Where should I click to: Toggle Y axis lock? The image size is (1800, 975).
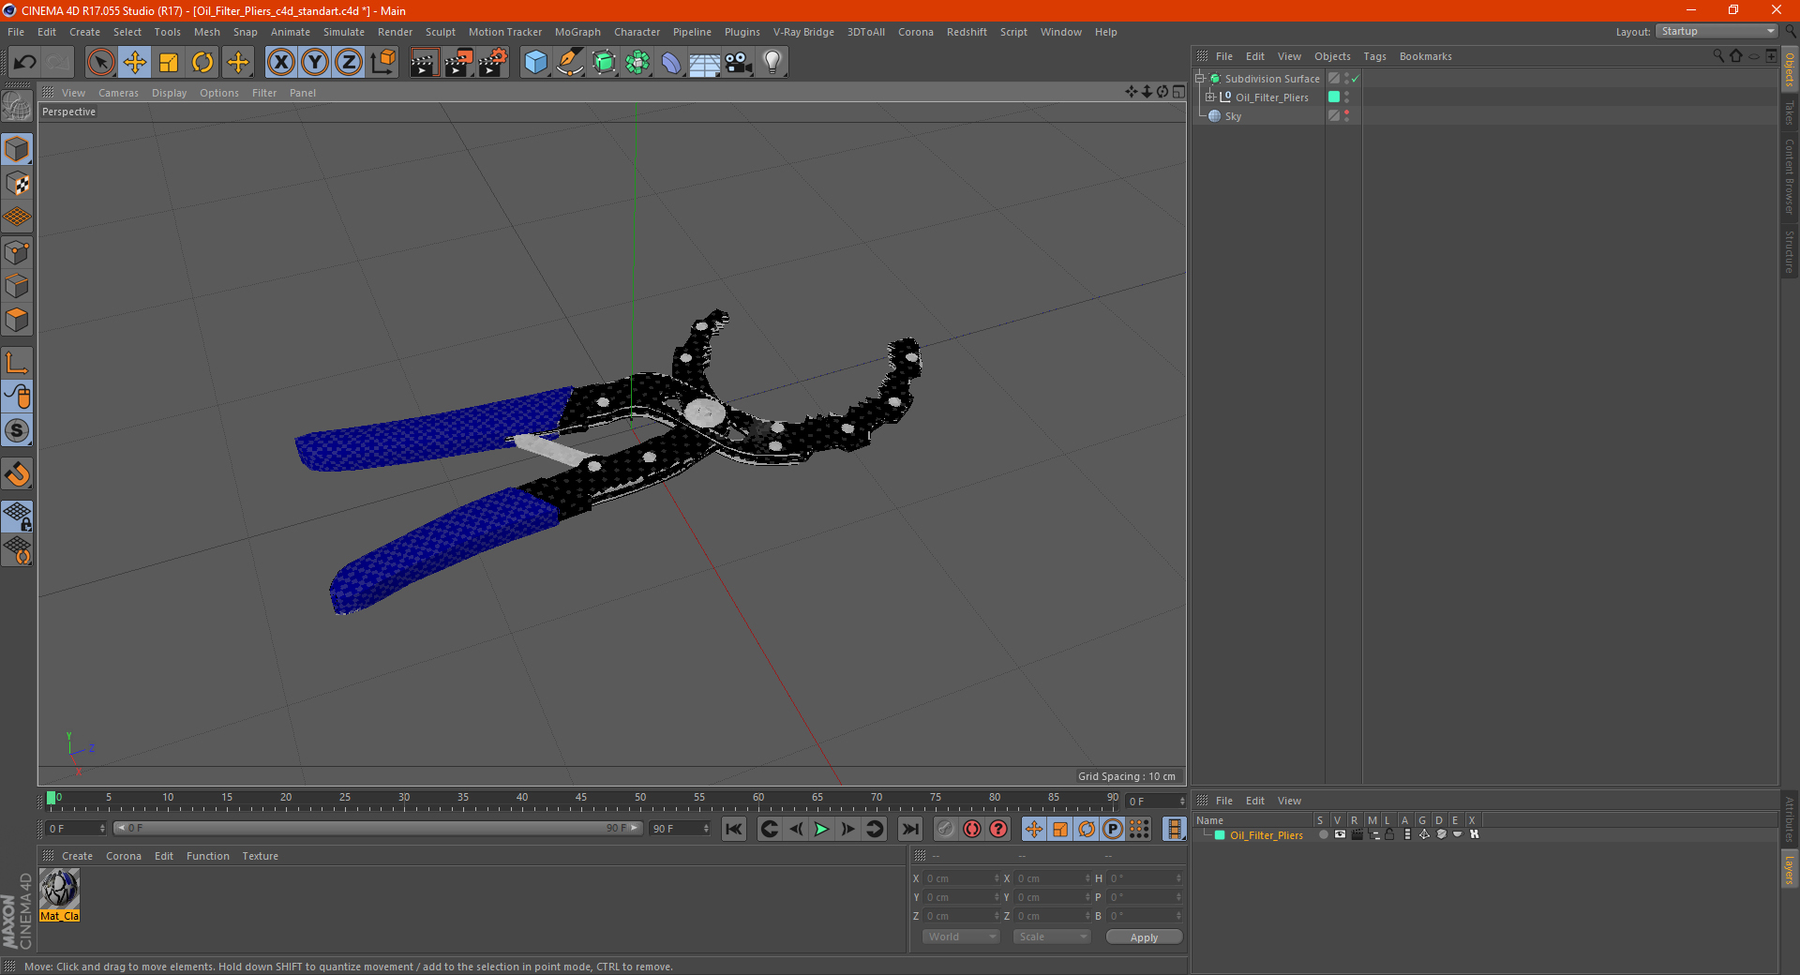[x=315, y=63]
